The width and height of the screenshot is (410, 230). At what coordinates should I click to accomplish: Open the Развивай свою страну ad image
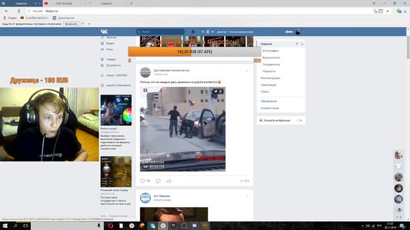116,172
